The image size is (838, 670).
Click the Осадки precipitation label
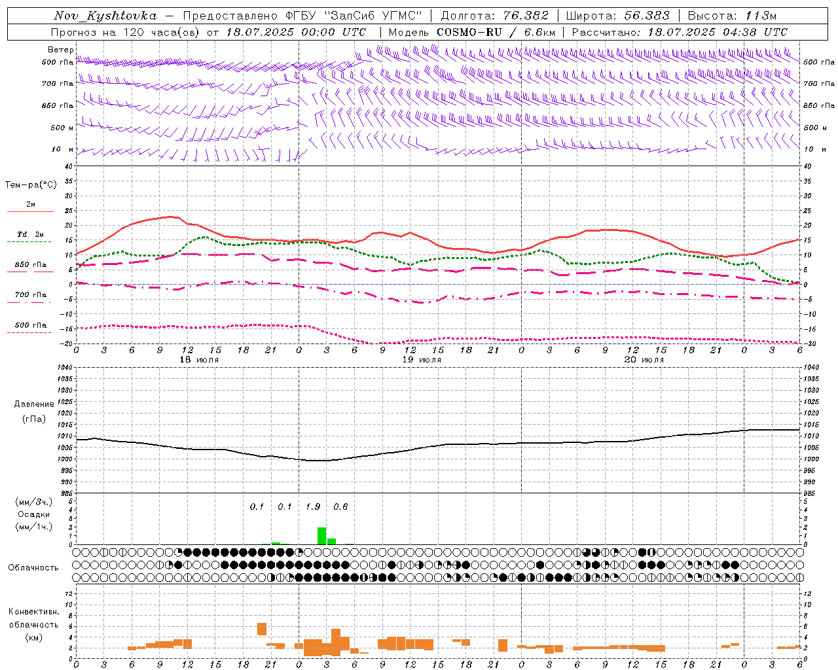pos(33,514)
